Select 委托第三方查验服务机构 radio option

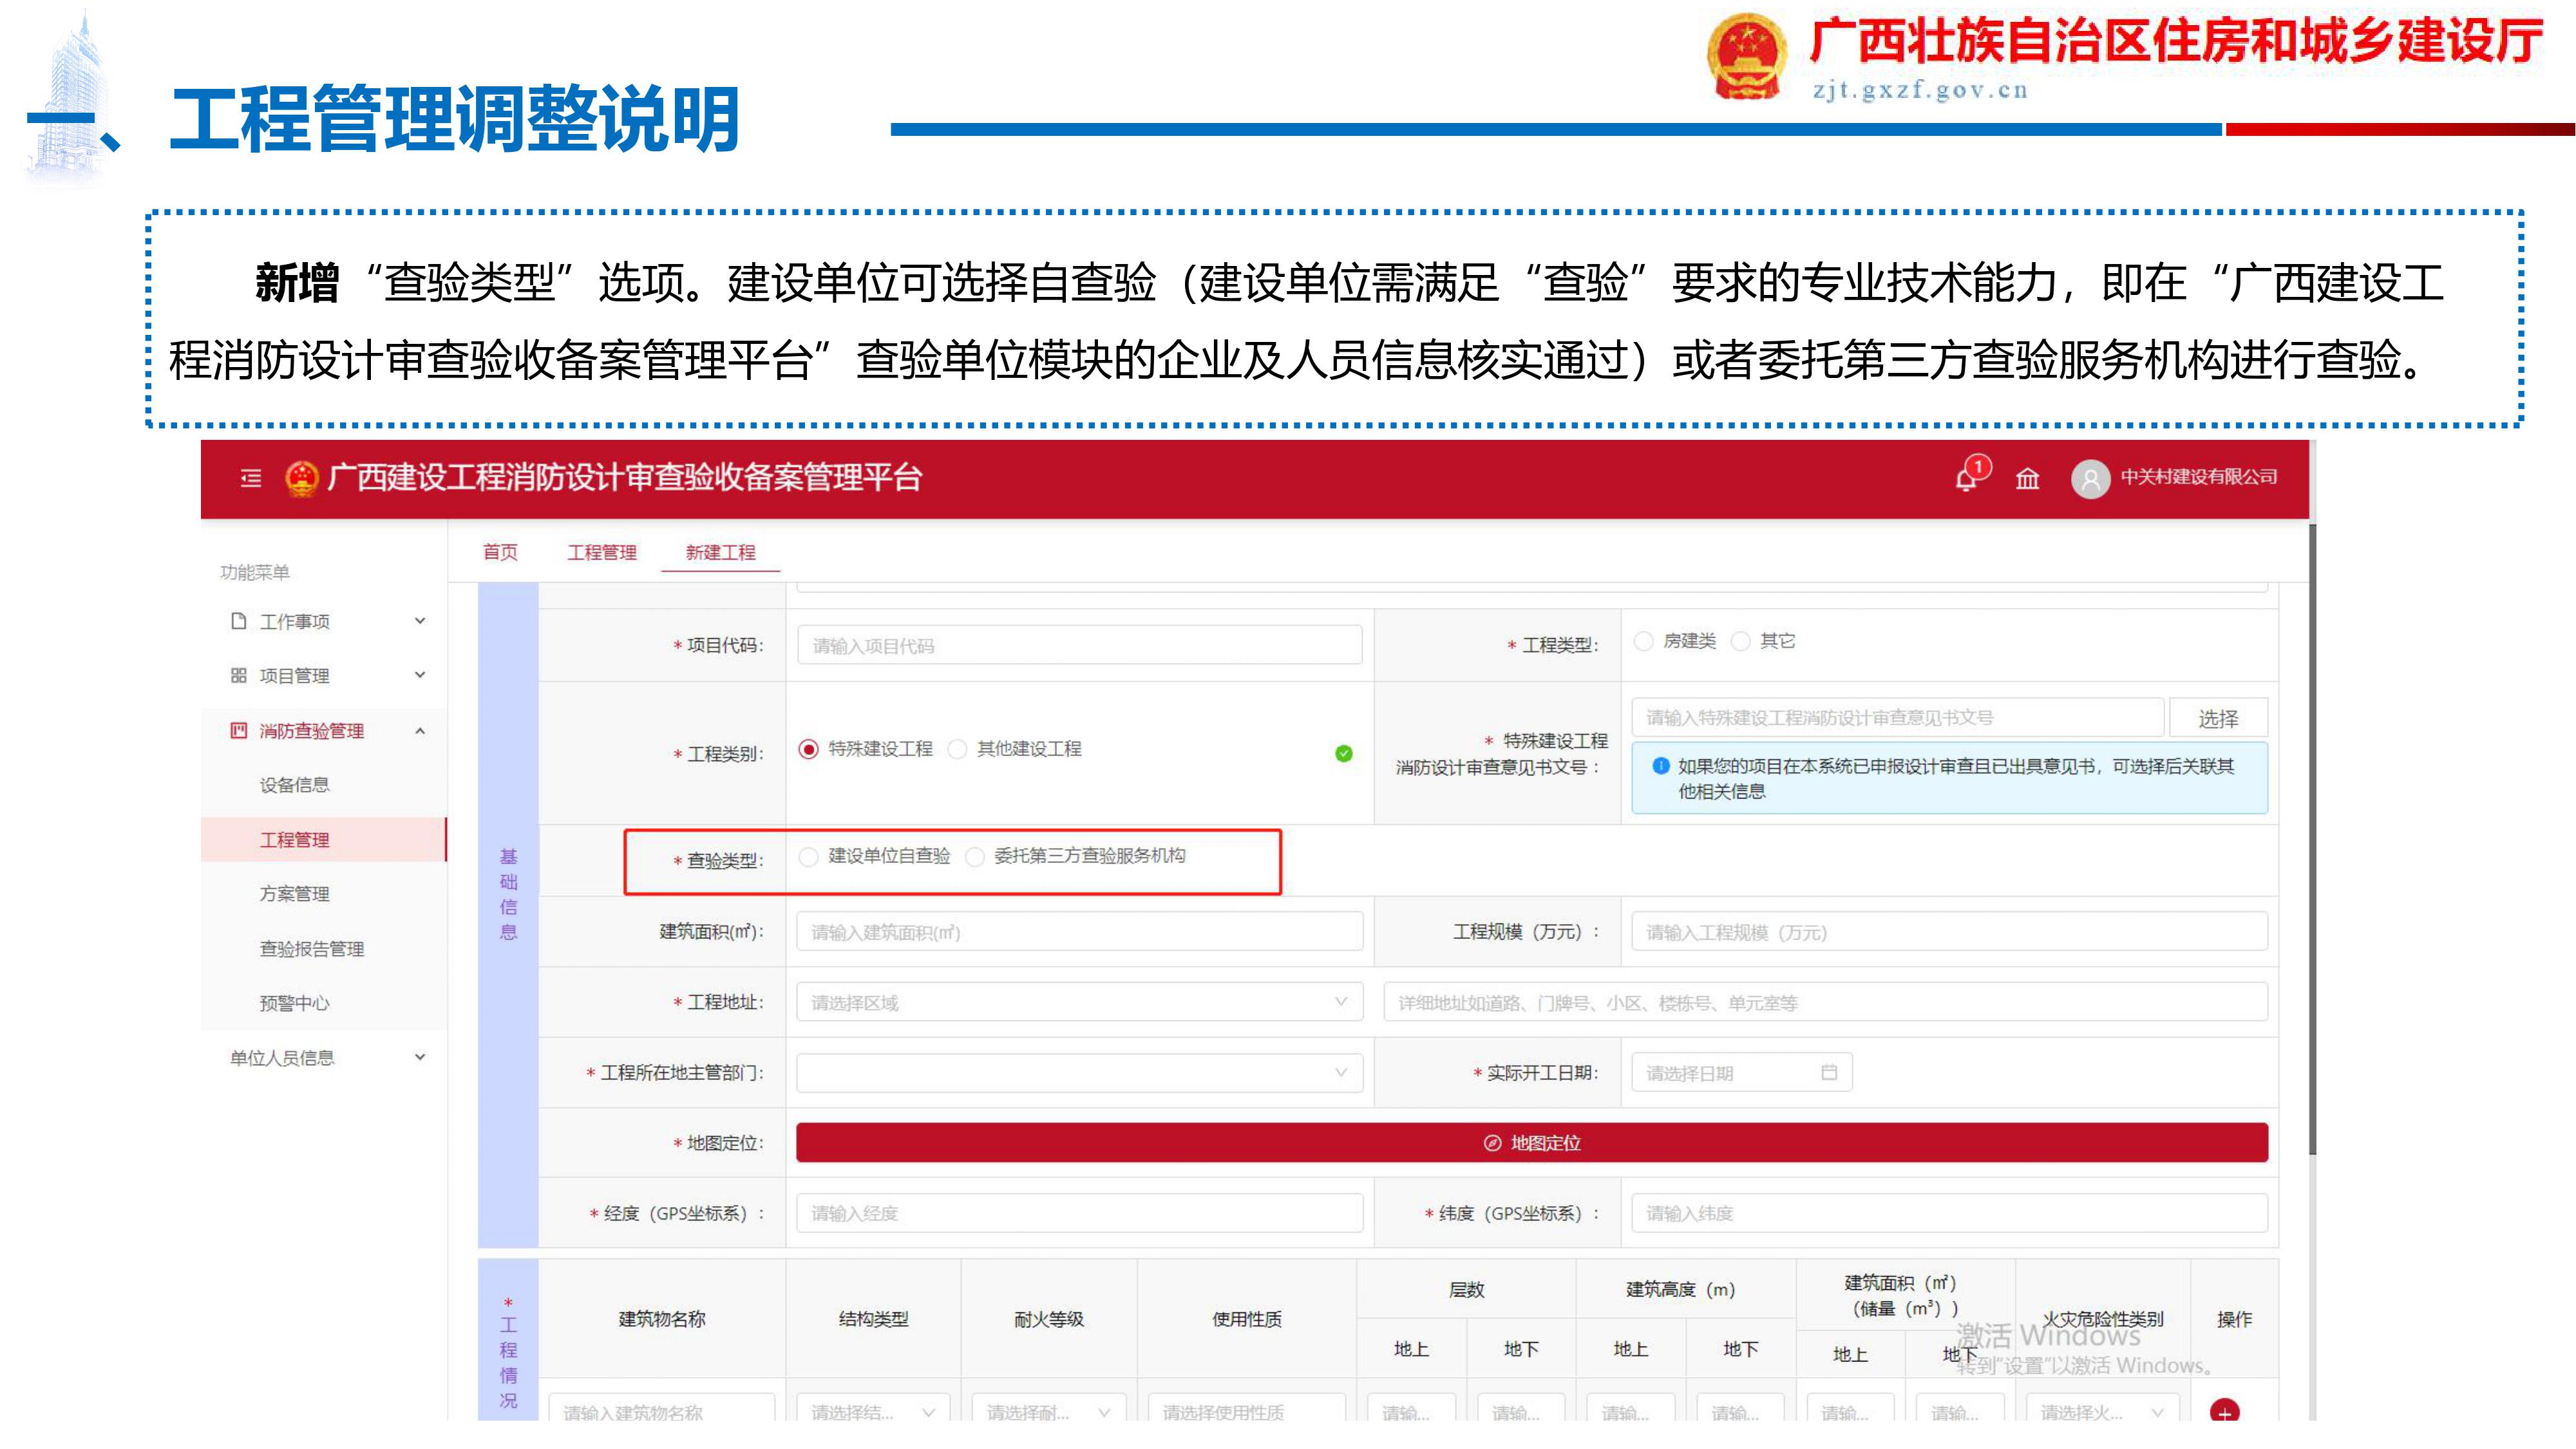(x=975, y=857)
